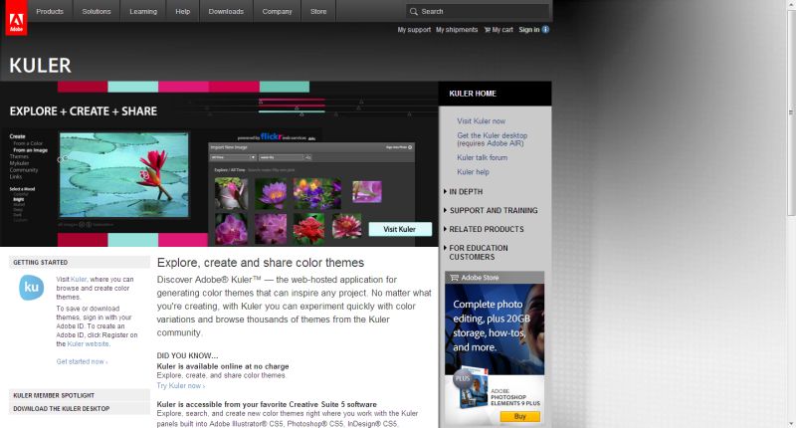This screenshot has height=428, width=796.
Task: Select the GETTING STARTED section header
Action: point(80,262)
